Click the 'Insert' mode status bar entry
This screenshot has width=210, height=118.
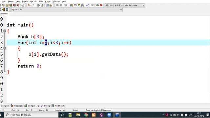[75, 110]
